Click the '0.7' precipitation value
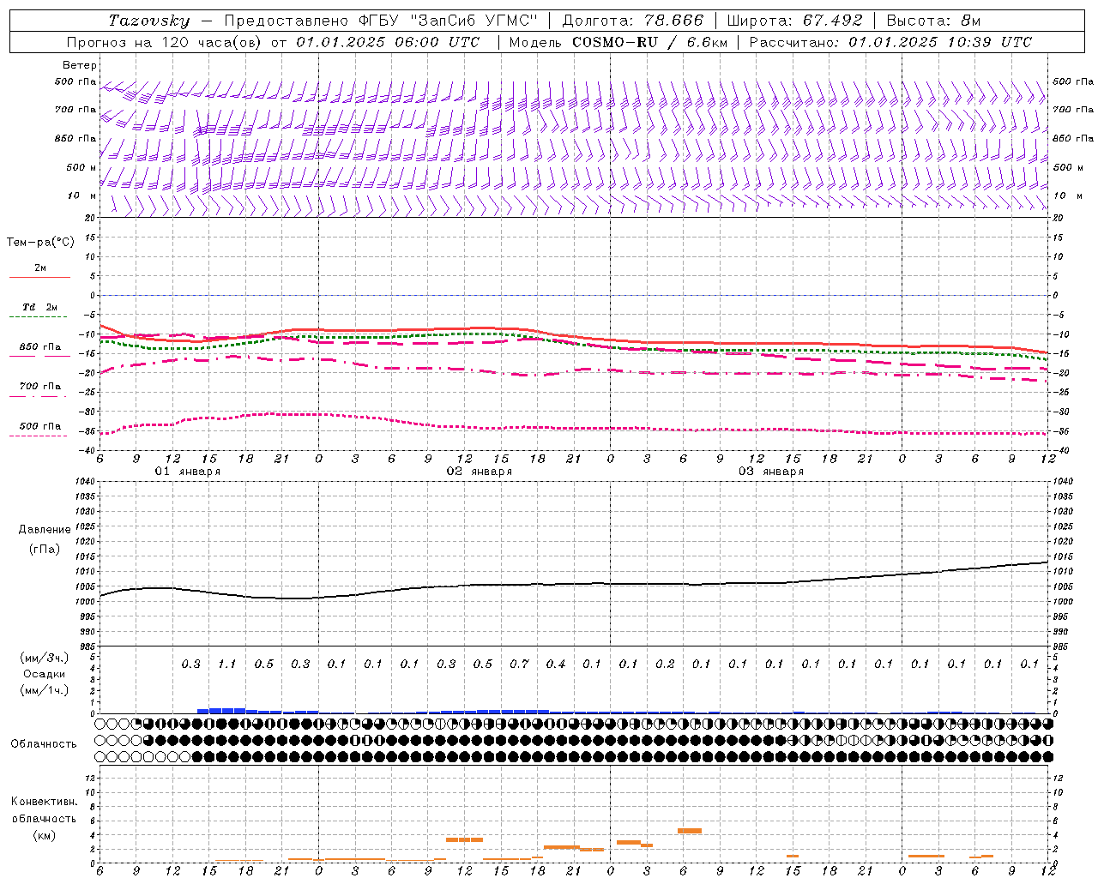This screenshot has width=1098, height=878. [519, 665]
